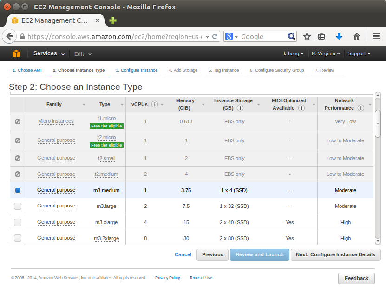Click the disabled icon for t1.micro row
The width and height of the screenshot is (386, 287).
pyautogui.click(x=18, y=121)
